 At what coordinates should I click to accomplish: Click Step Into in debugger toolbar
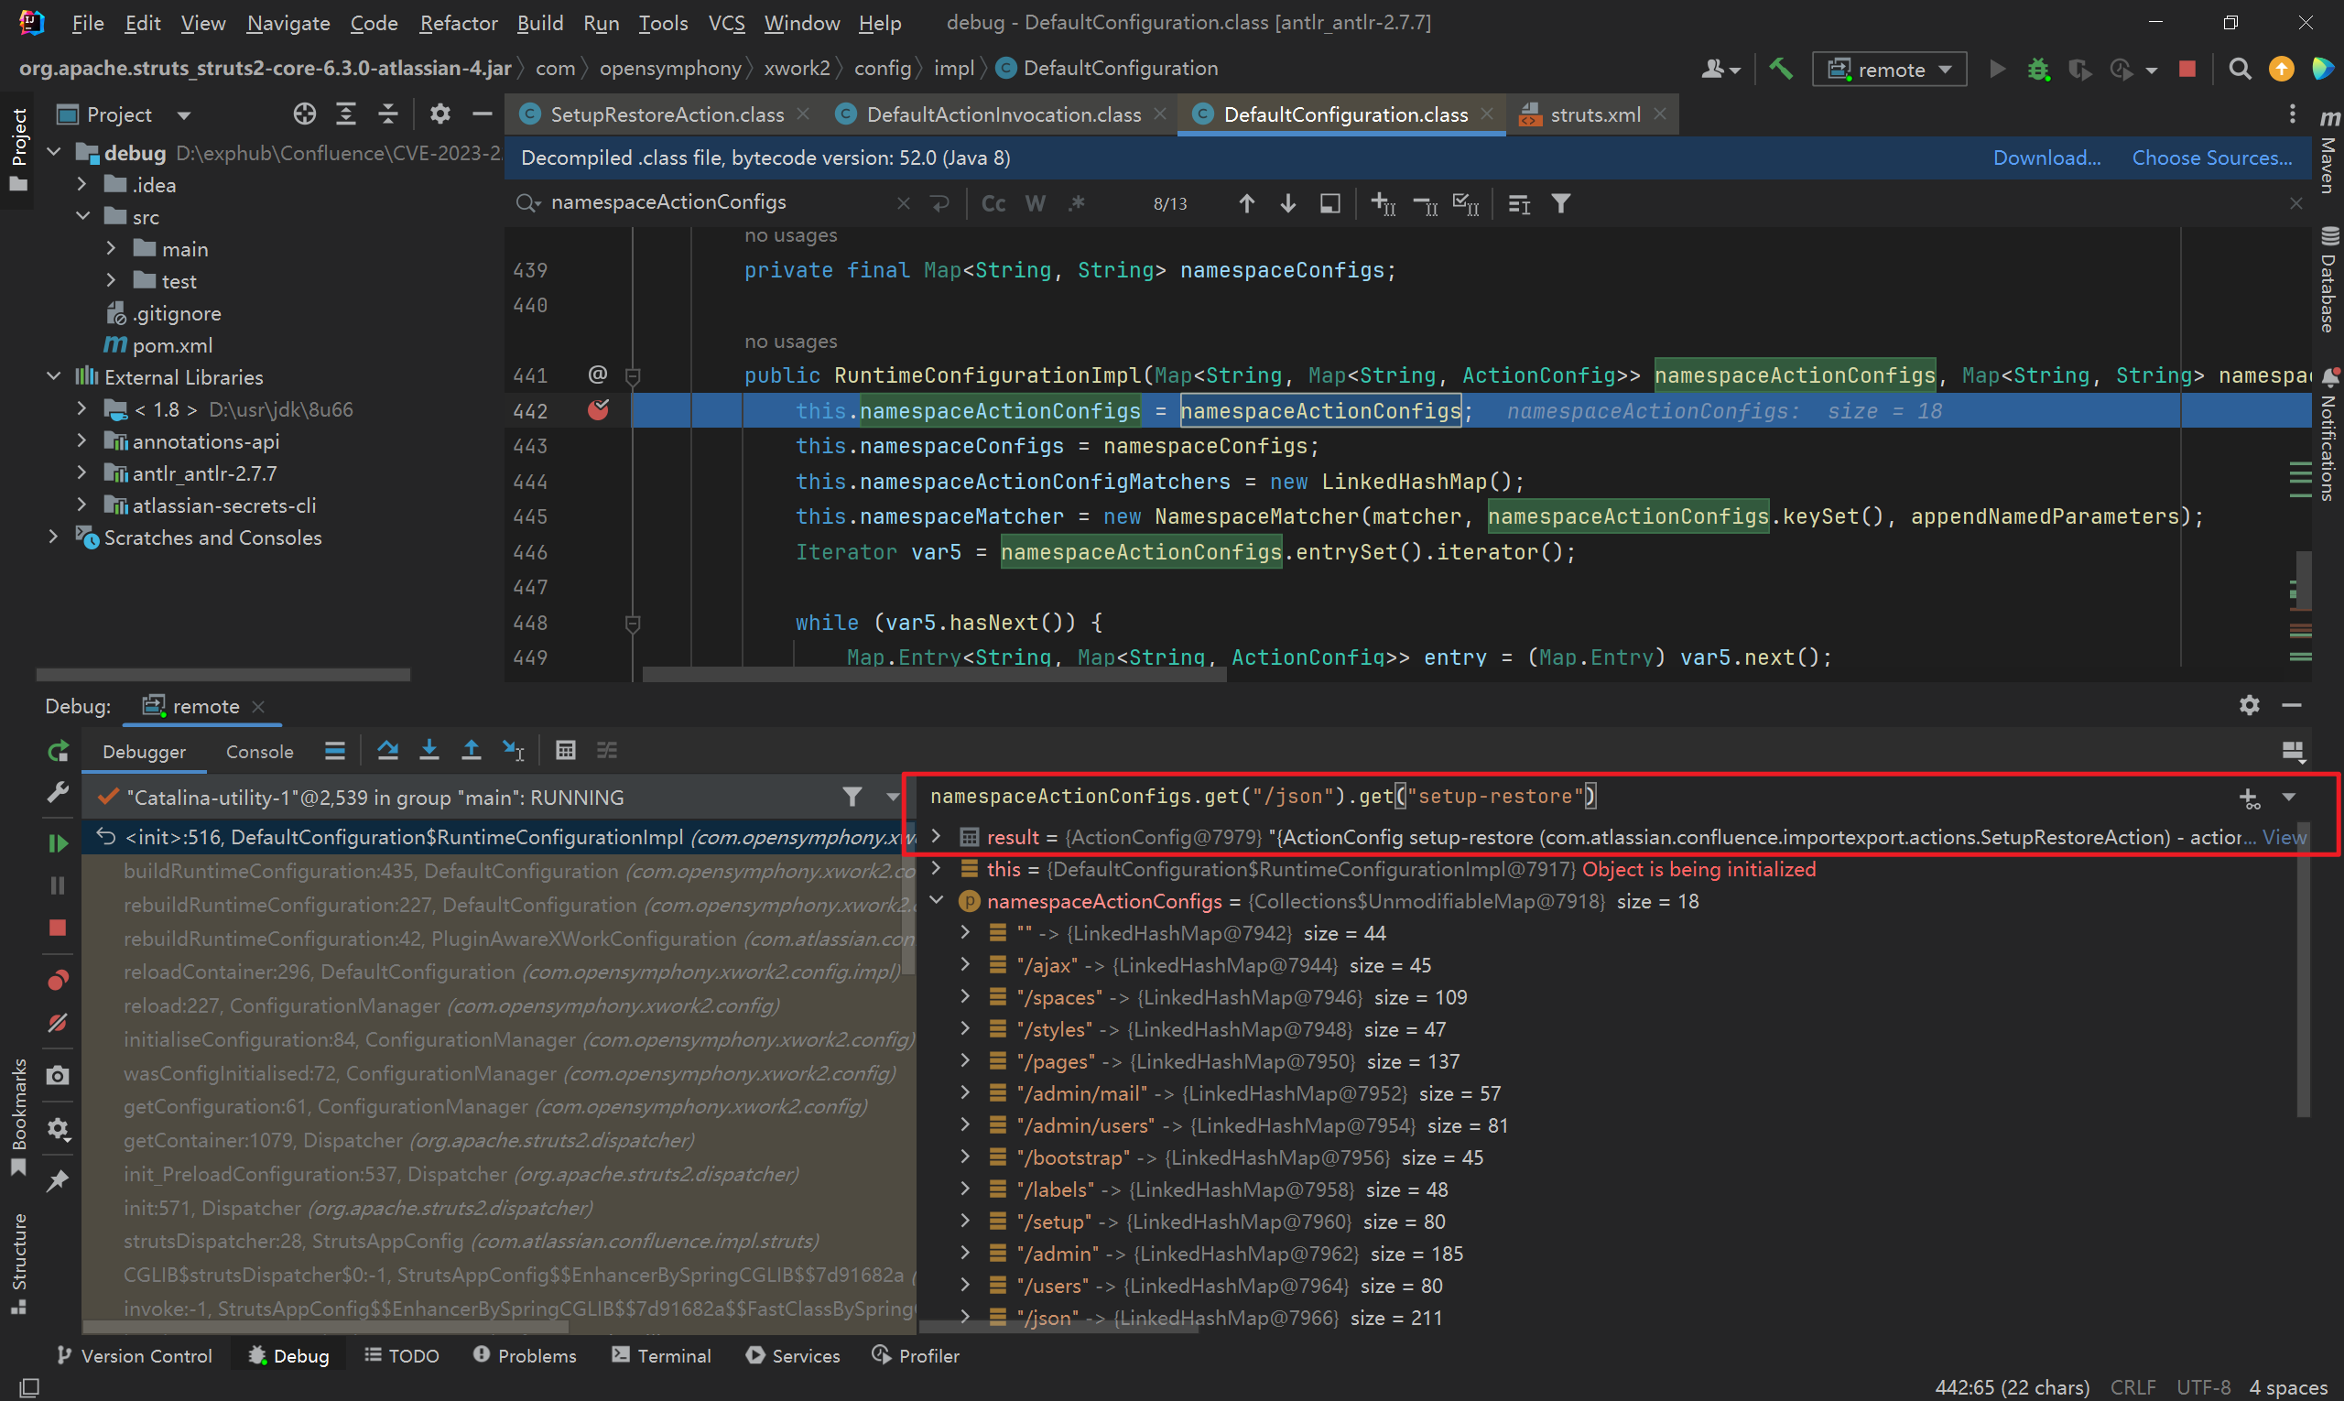click(x=429, y=751)
